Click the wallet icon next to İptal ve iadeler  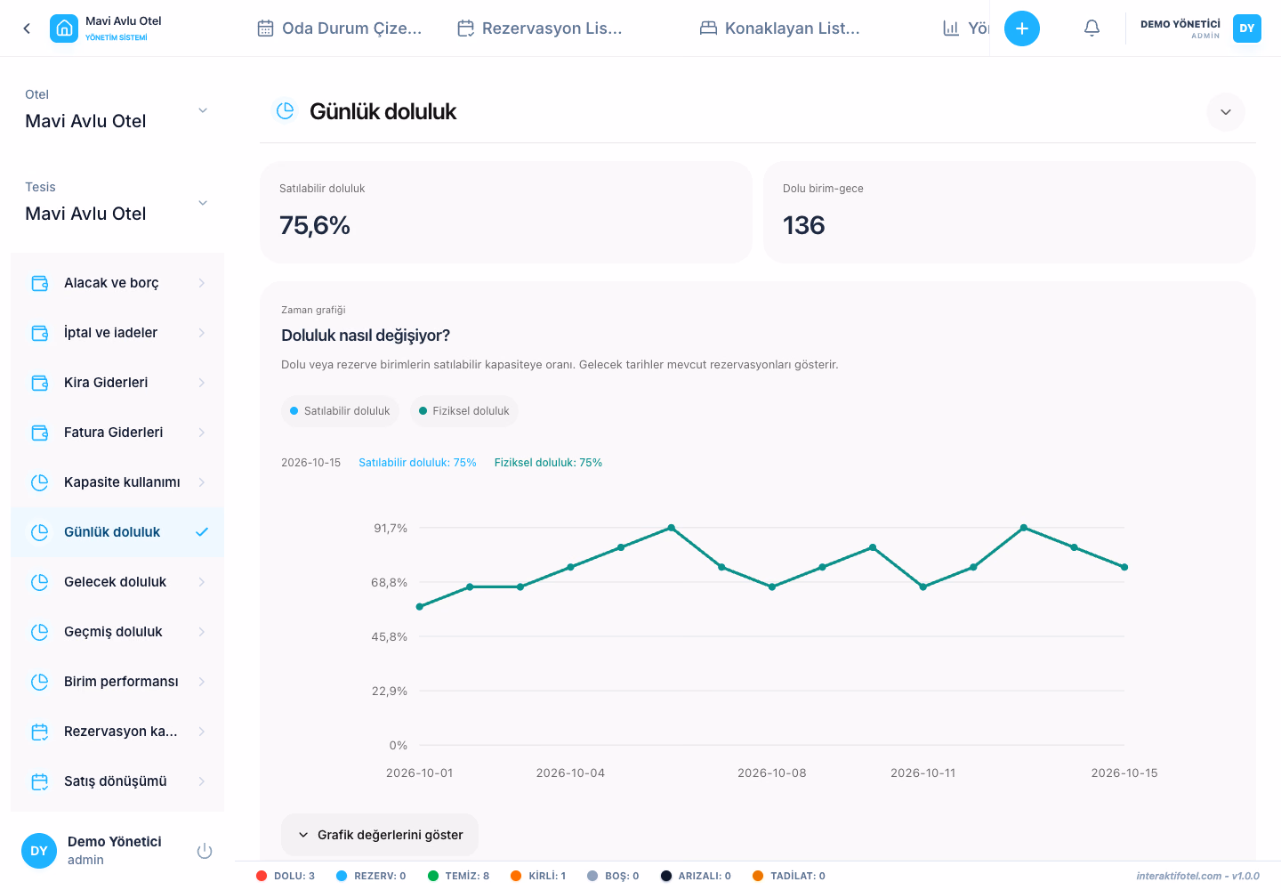point(40,333)
